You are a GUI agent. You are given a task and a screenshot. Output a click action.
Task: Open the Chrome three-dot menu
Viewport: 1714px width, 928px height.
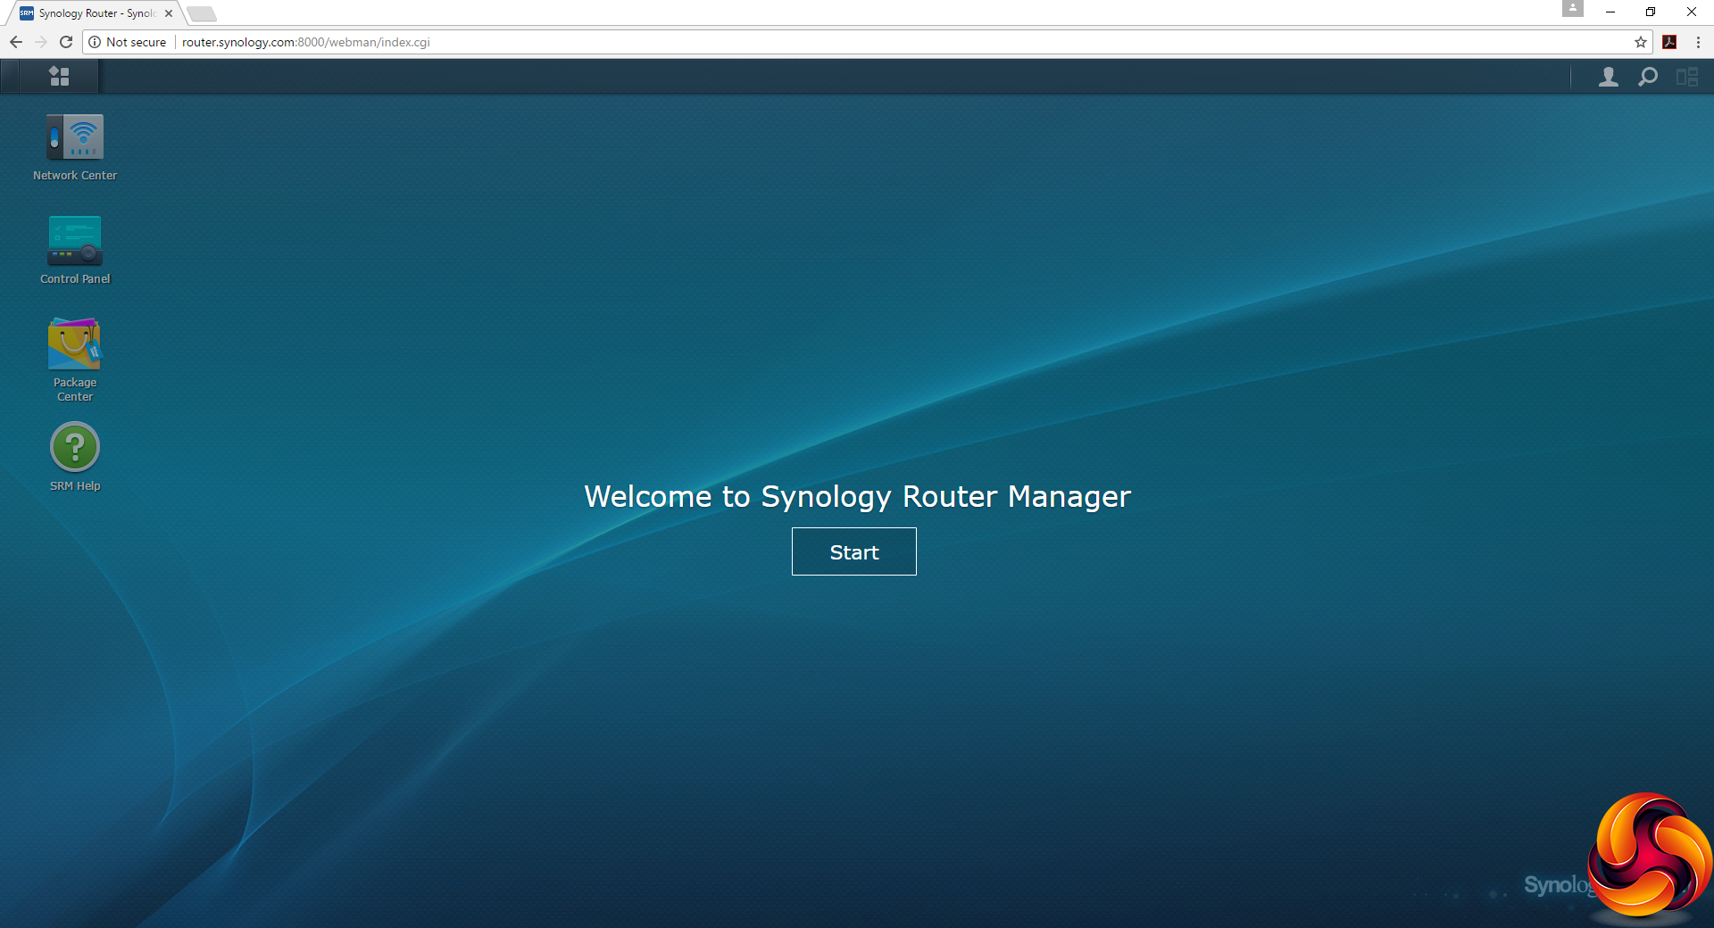tap(1698, 42)
